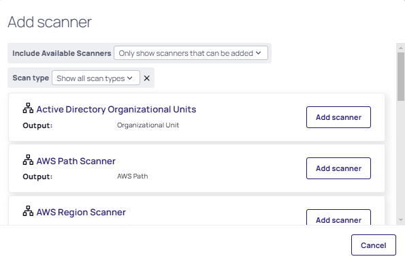Add the AWS Region Scanner
The image size is (405, 263).
pos(338,217)
